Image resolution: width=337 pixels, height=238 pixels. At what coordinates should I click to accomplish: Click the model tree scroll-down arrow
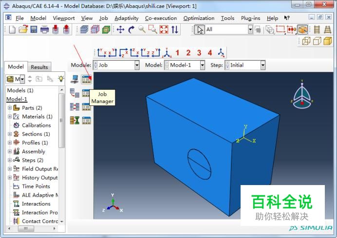62,221
